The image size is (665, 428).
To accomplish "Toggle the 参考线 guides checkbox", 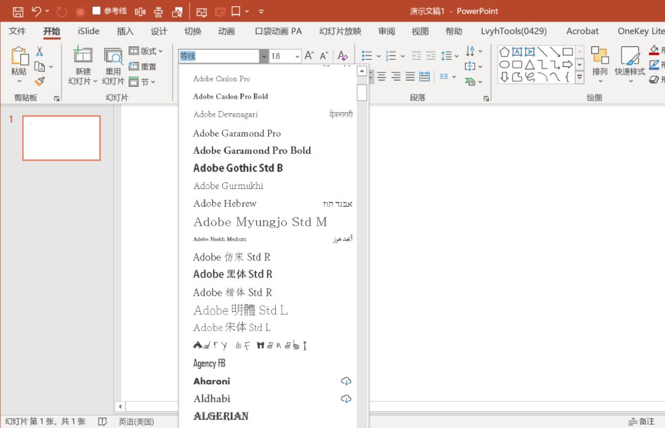I will coord(97,10).
